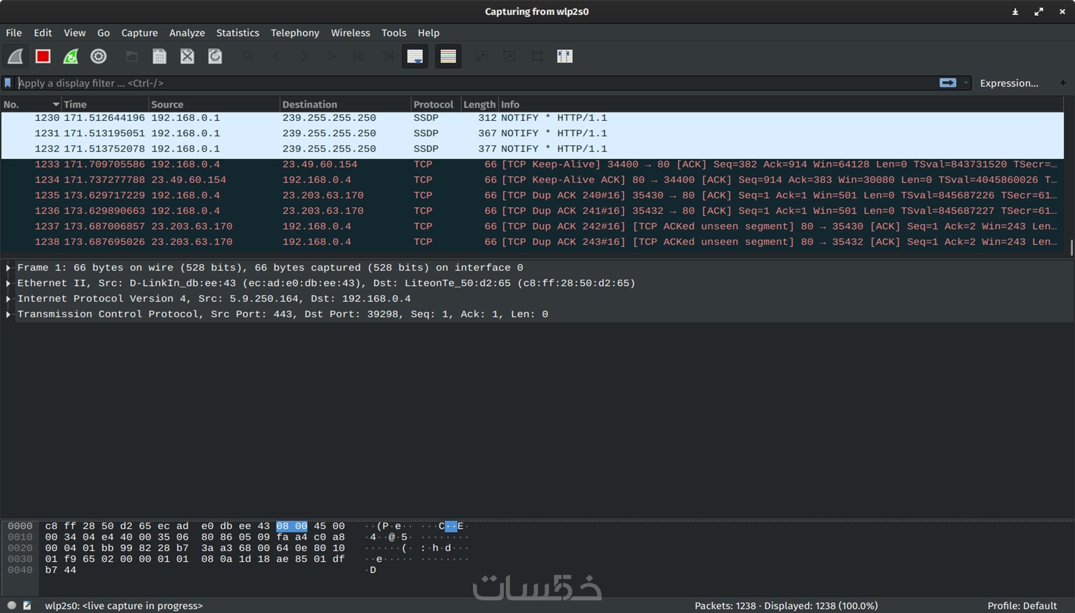Open the File menu
The height and width of the screenshot is (613, 1075).
pyautogui.click(x=14, y=33)
